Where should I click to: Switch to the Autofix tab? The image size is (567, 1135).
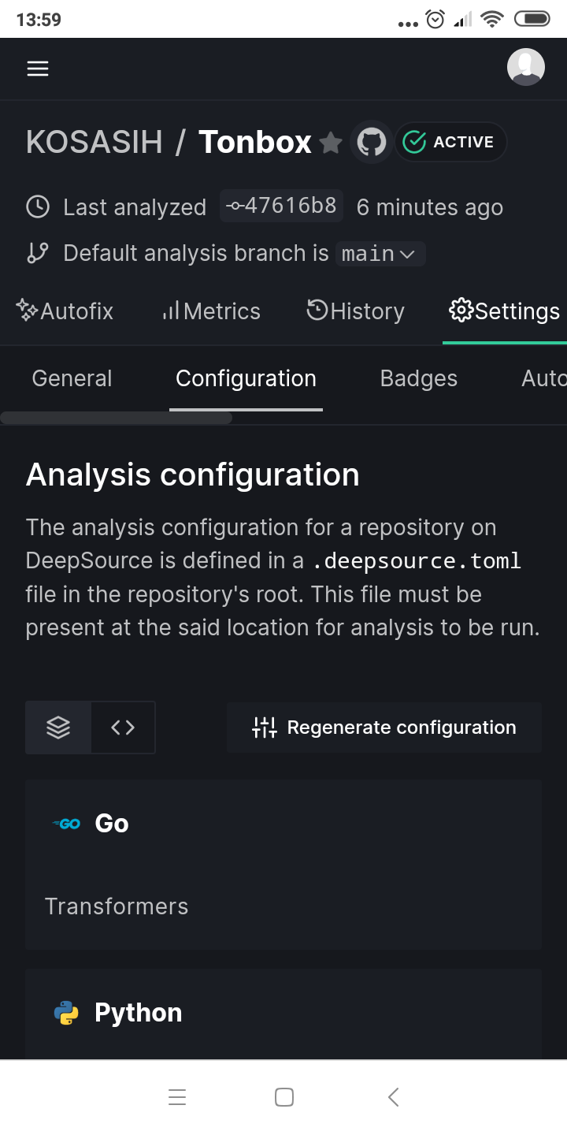tap(65, 311)
